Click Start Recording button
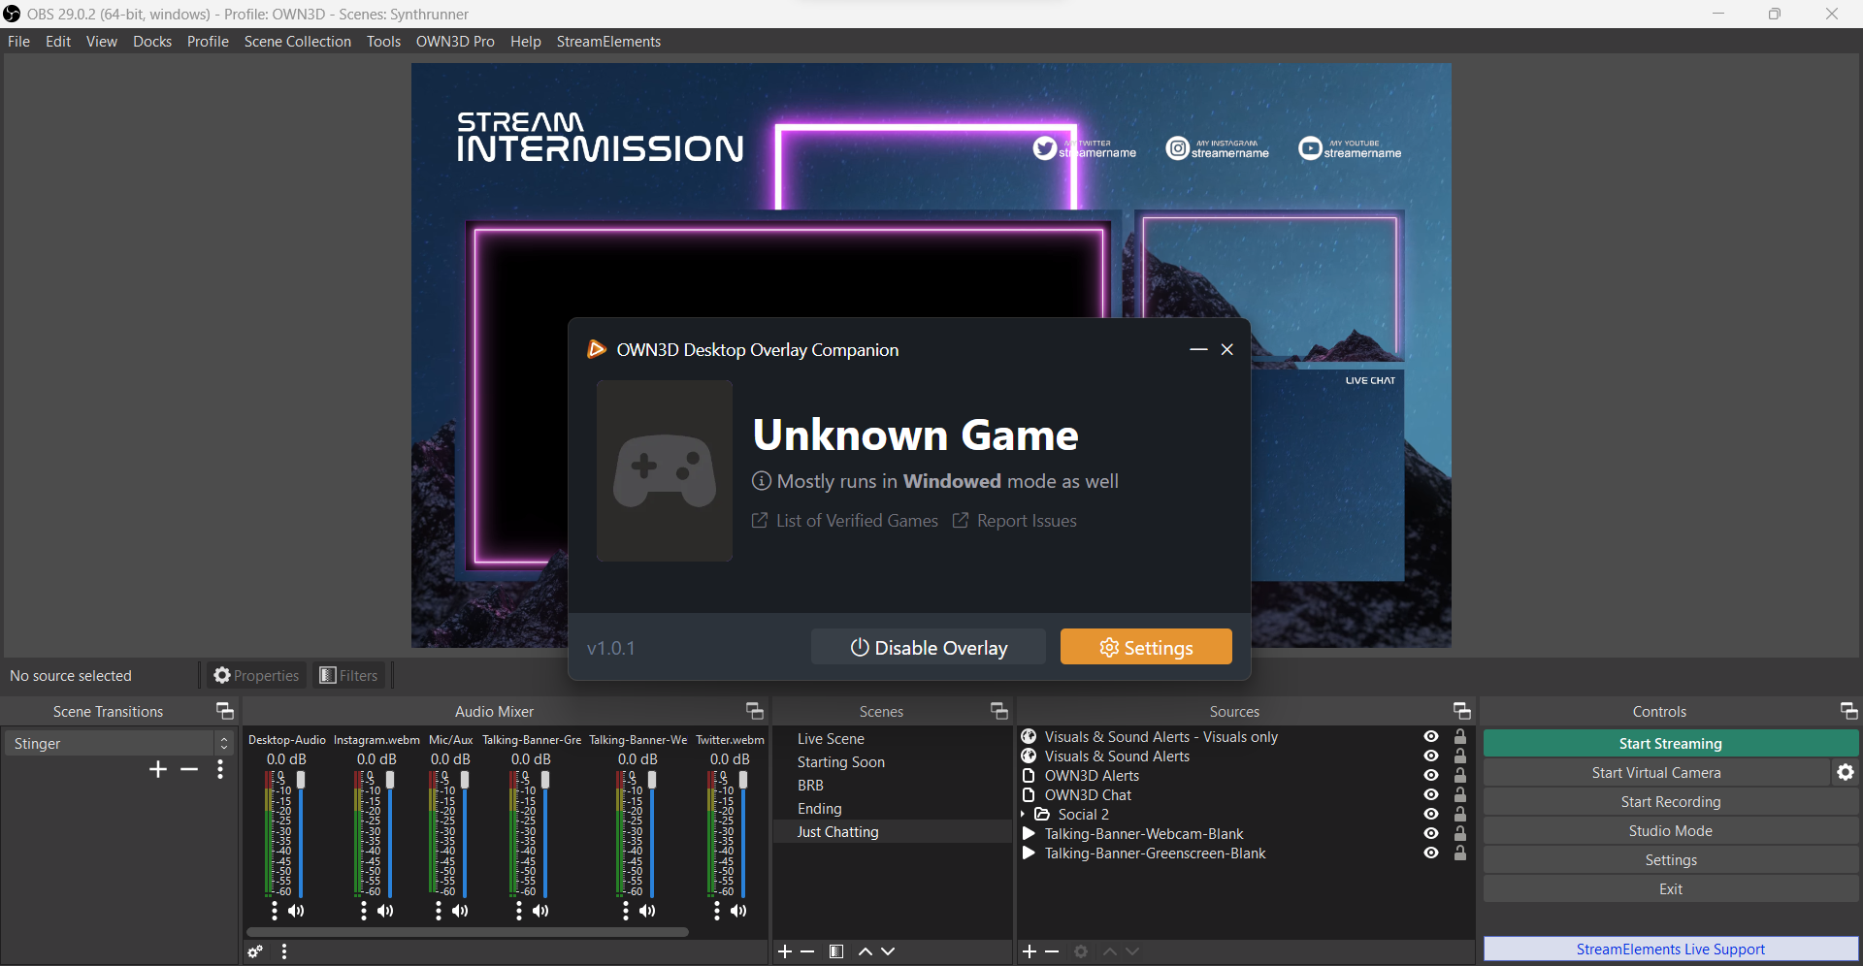Screen dimensions: 1863x966 1670,801
